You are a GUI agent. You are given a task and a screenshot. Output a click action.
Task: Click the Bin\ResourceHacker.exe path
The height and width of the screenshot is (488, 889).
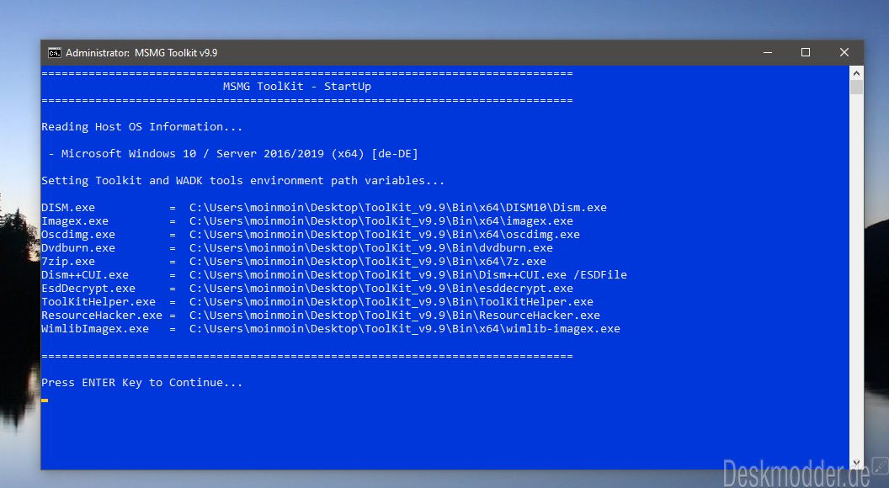click(395, 316)
